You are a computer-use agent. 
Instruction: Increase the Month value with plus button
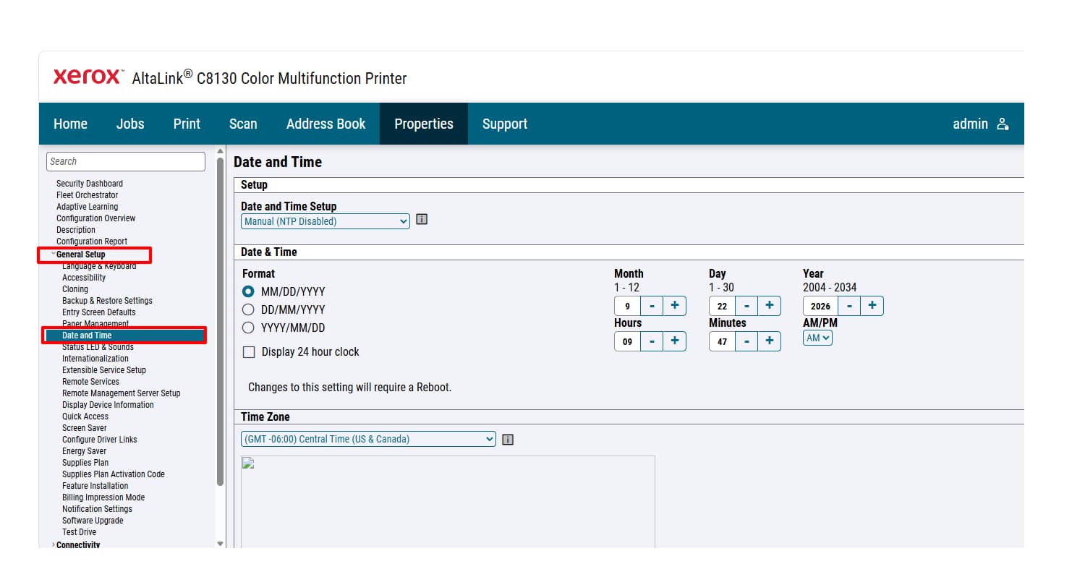coord(675,306)
